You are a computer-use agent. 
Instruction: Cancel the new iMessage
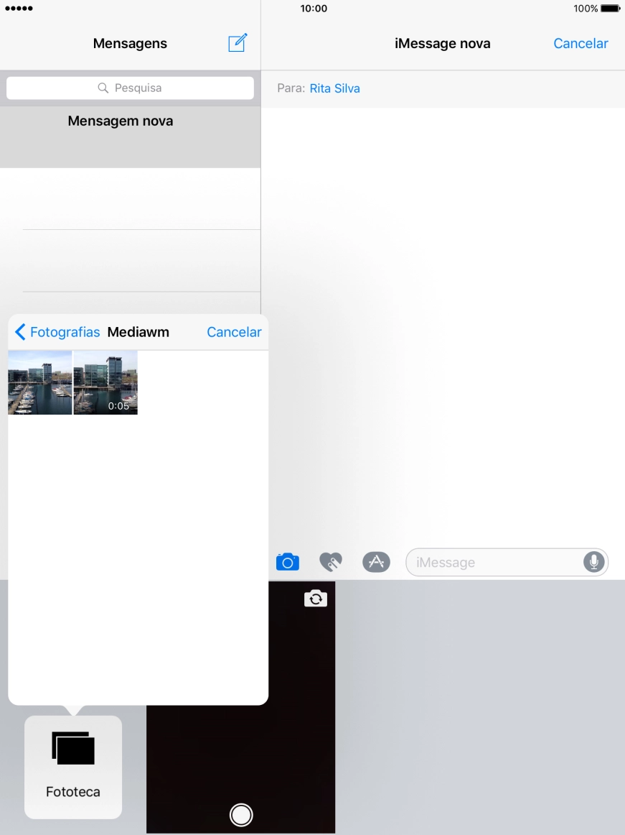tap(581, 43)
